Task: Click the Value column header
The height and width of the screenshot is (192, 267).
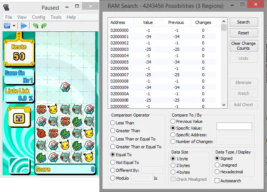Action: click(148, 22)
